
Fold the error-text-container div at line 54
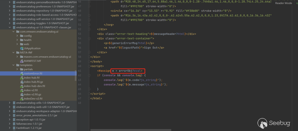coord(89,39)
